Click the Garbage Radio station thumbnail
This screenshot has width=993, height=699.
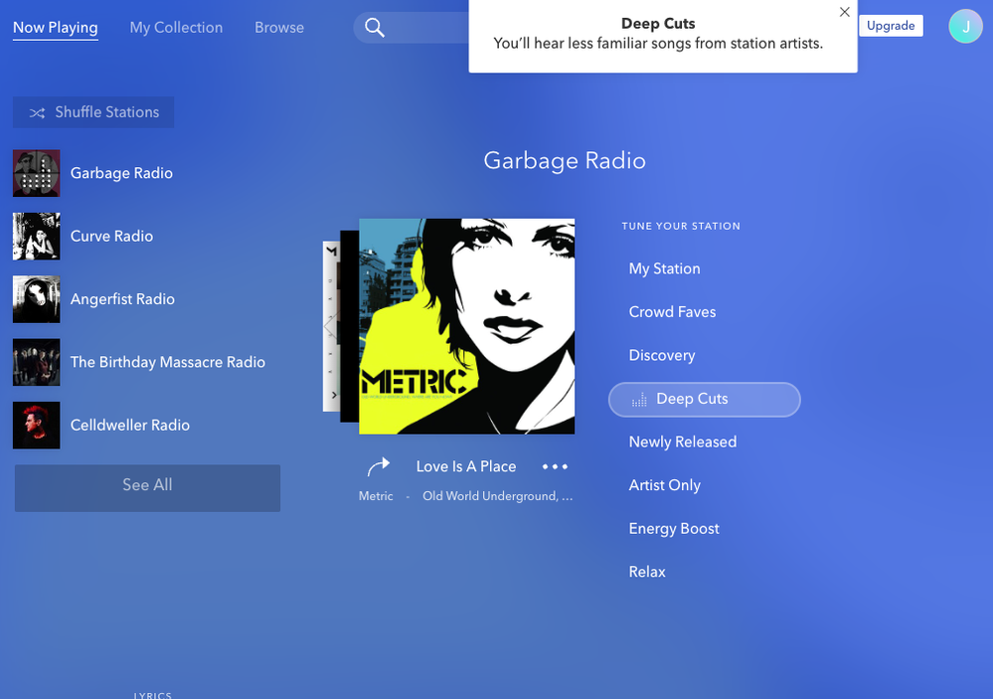click(37, 173)
